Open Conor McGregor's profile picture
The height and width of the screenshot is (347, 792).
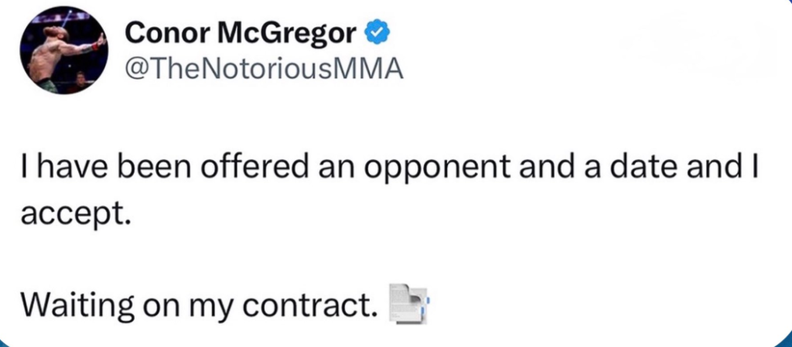pos(64,52)
